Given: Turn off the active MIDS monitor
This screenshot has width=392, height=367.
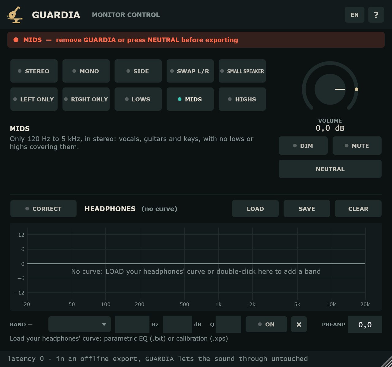Looking at the screenshot, I should coord(190,99).
